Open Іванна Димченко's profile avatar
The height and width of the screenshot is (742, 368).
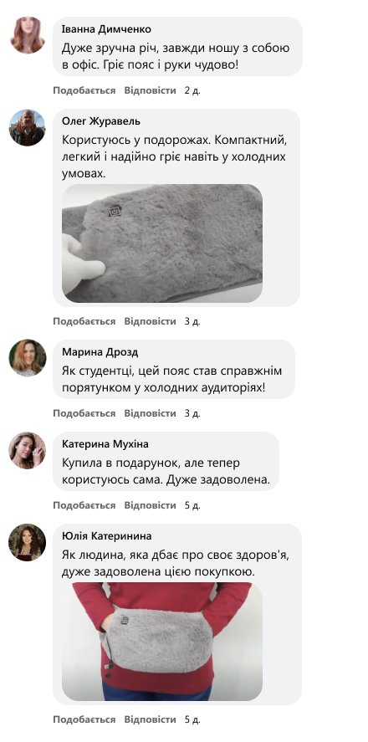28,34
